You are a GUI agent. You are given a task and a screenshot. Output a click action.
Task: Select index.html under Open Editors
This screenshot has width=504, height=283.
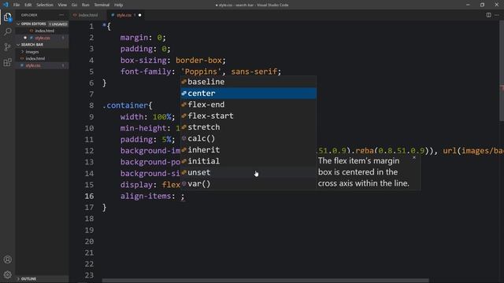(42, 31)
